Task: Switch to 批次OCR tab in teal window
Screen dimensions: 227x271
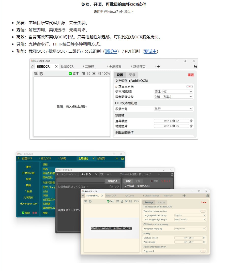Action: pyautogui.click(x=46, y=158)
